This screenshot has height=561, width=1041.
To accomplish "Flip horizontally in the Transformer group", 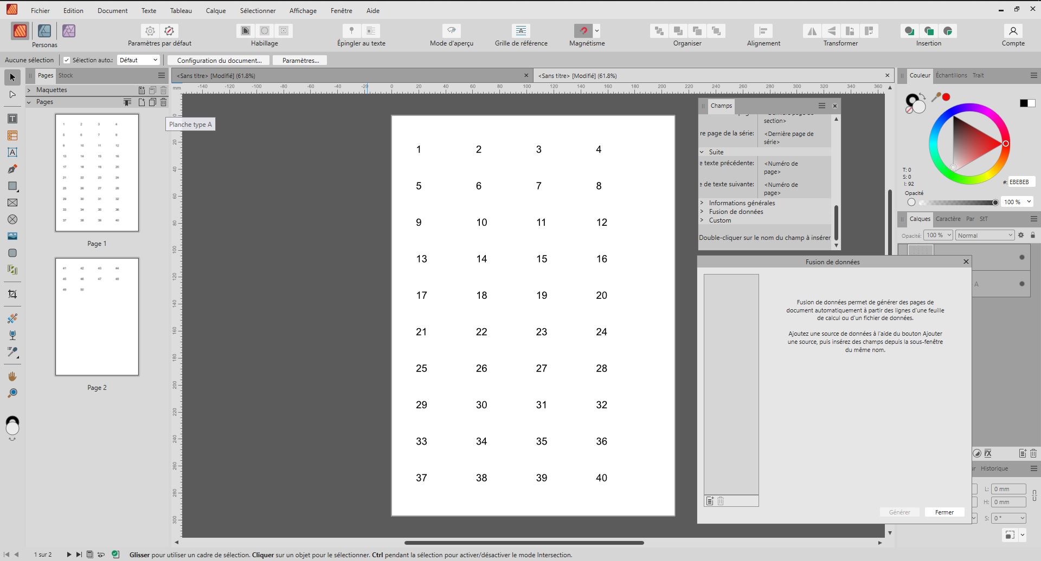I will pos(812,31).
